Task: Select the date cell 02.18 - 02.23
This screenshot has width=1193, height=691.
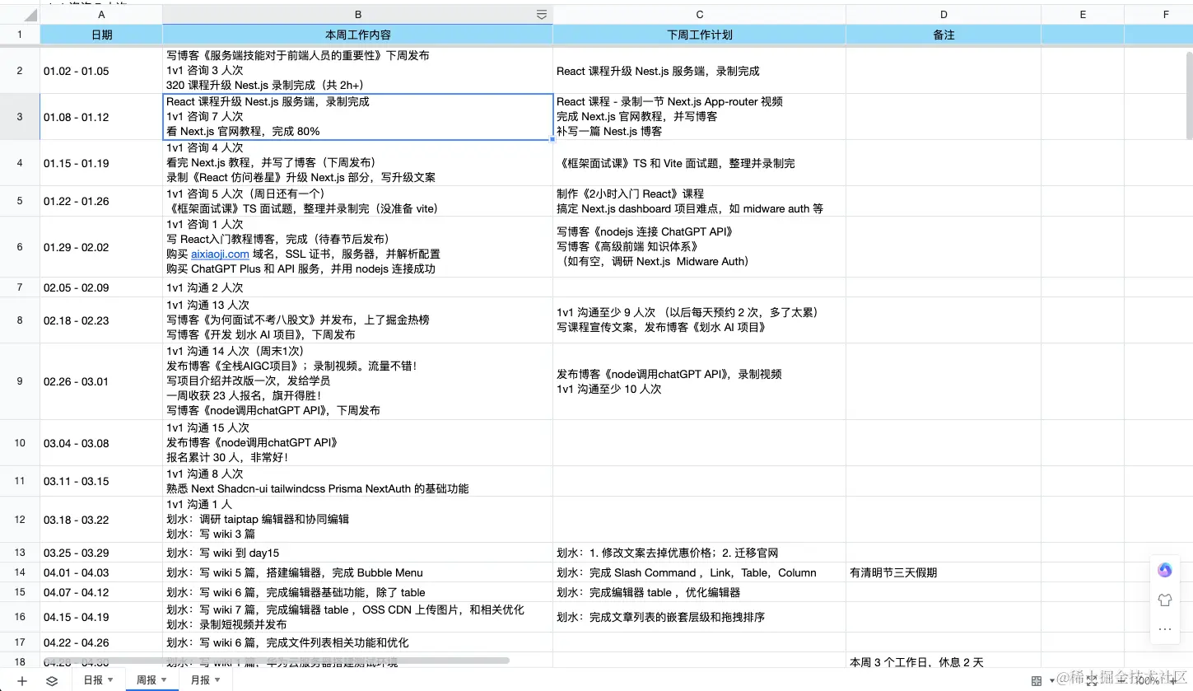Action: 101,320
